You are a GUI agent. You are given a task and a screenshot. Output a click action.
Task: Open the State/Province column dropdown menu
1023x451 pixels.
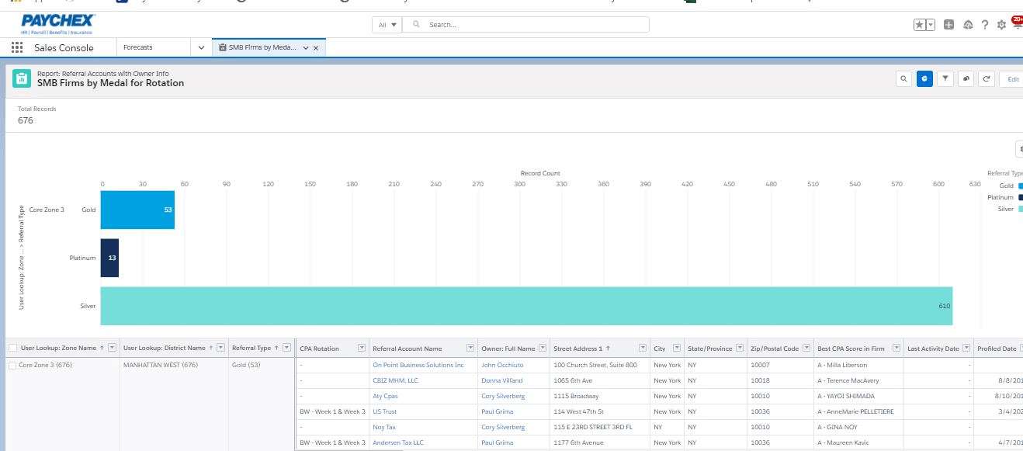tap(740, 349)
